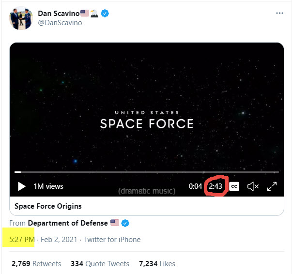Open video in fullscreen mode
Screen dimensions: 293x274
[x=272, y=186]
